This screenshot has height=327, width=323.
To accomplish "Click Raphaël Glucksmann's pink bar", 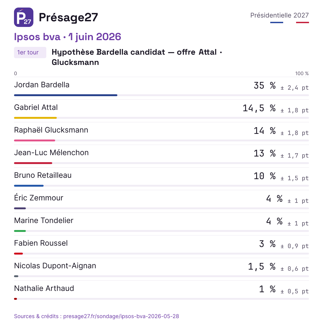I will (x=34, y=140).
